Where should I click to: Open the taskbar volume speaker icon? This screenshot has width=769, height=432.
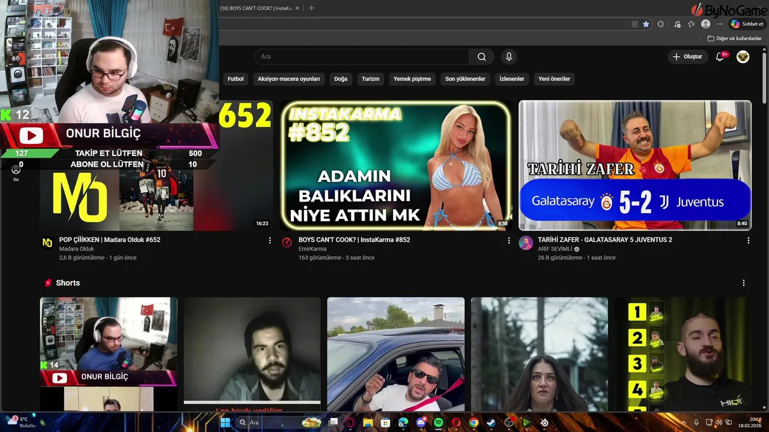pyautogui.click(x=719, y=422)
